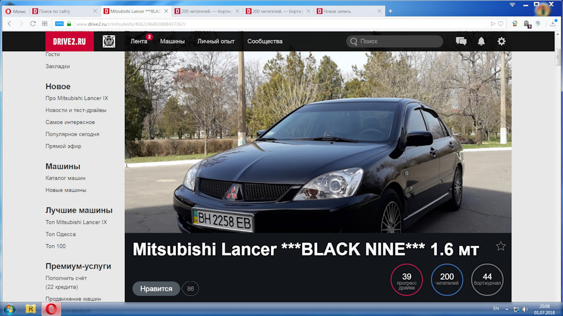Close the Новая запись tab

click(379, 12)
